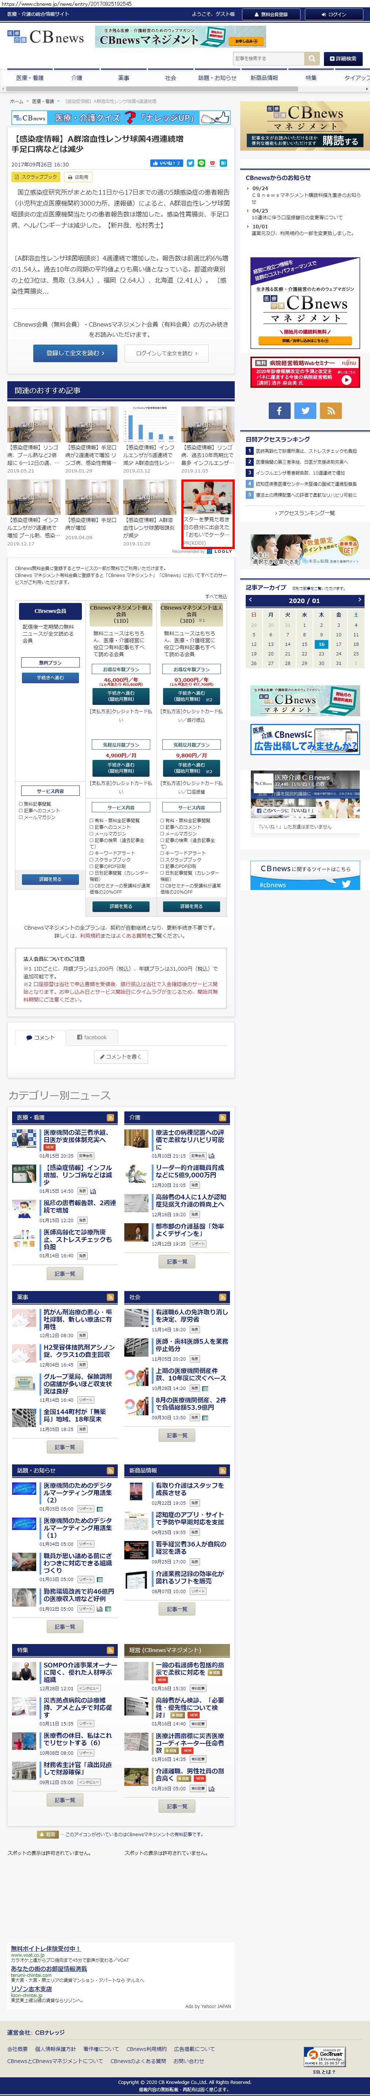Open the 医療・看護 navigation menu

(30, 77)
